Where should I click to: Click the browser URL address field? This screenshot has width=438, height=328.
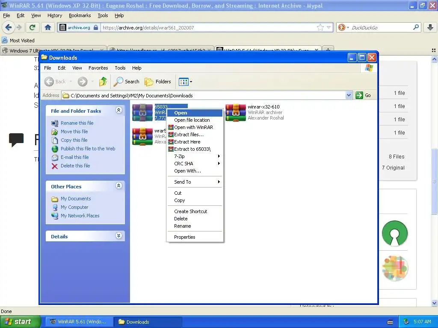[x=208, y=27]
